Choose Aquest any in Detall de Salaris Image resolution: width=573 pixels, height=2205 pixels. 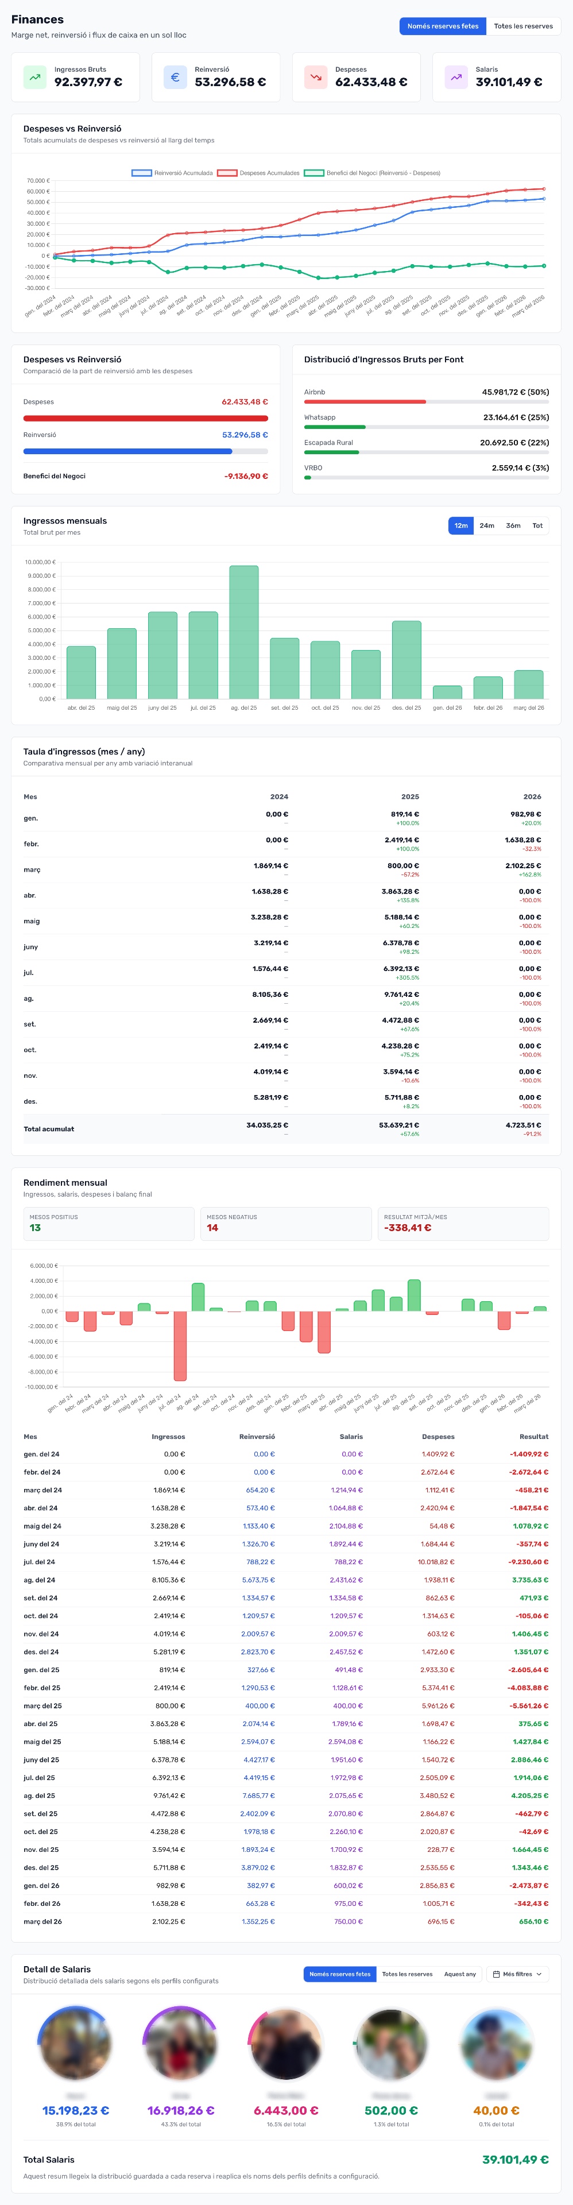tap(460, 1974)
